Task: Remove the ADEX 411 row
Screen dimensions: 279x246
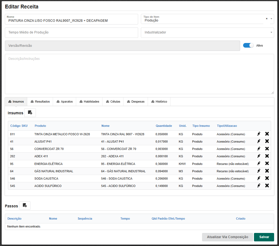Action: click(267, 156)
